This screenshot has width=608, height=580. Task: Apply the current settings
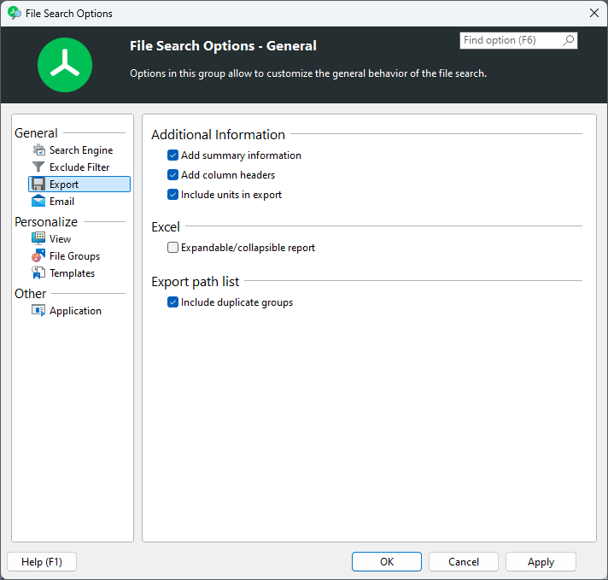tap(541, 562)
